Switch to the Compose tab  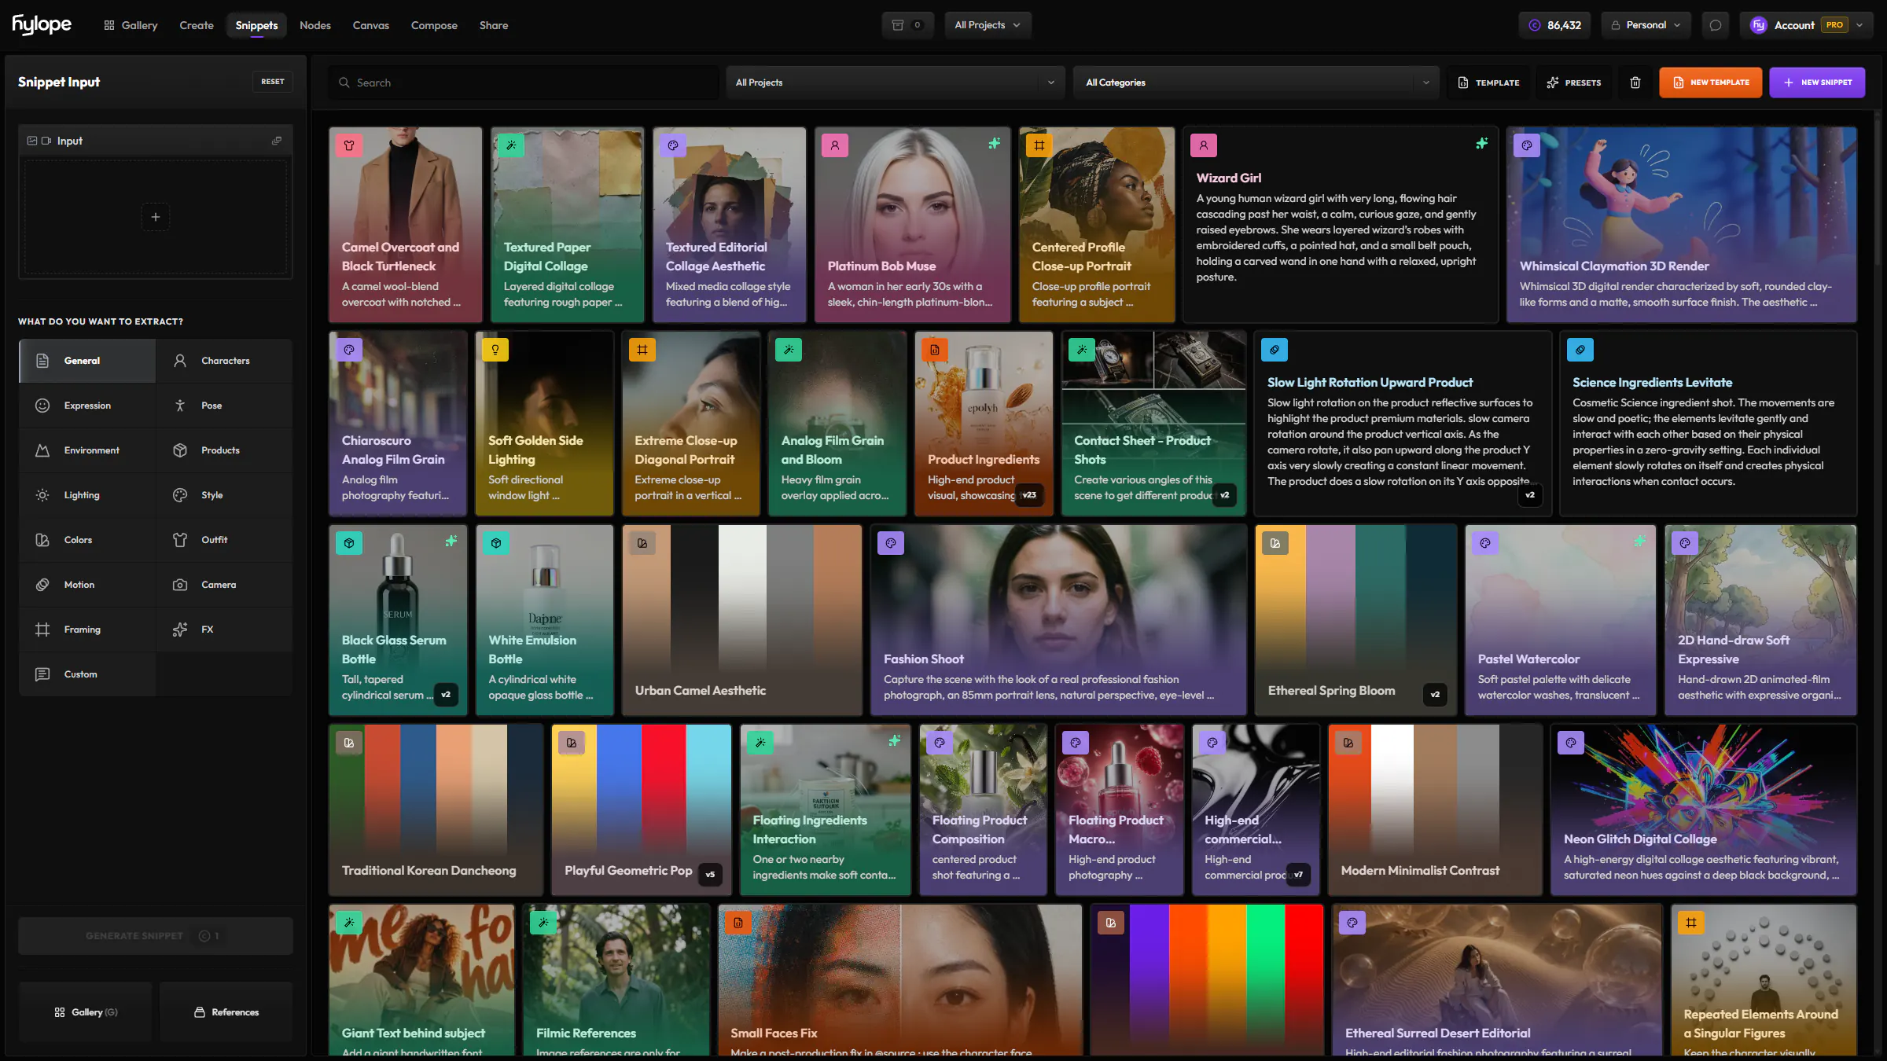coord(434,25)
